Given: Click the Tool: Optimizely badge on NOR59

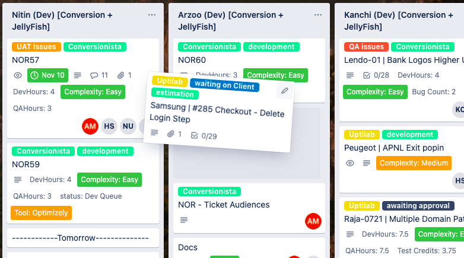Looking at the screenshot, I should [x=41, y=212].
